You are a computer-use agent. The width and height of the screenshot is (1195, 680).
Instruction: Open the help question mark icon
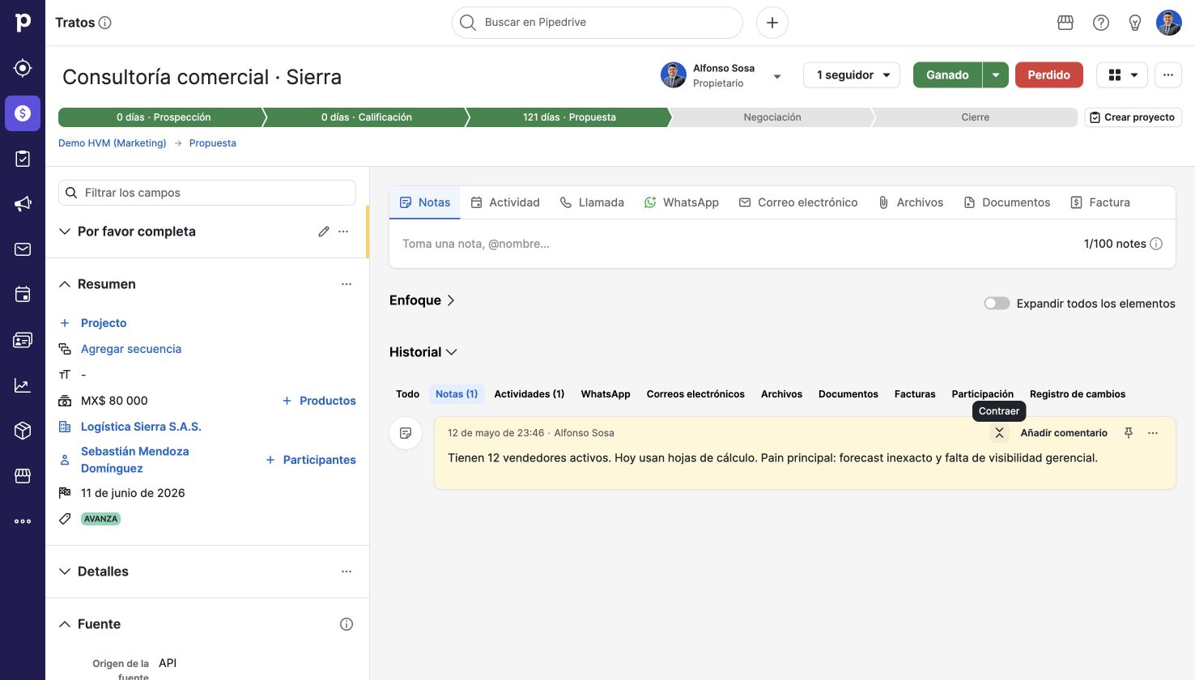pos(1101,23)
